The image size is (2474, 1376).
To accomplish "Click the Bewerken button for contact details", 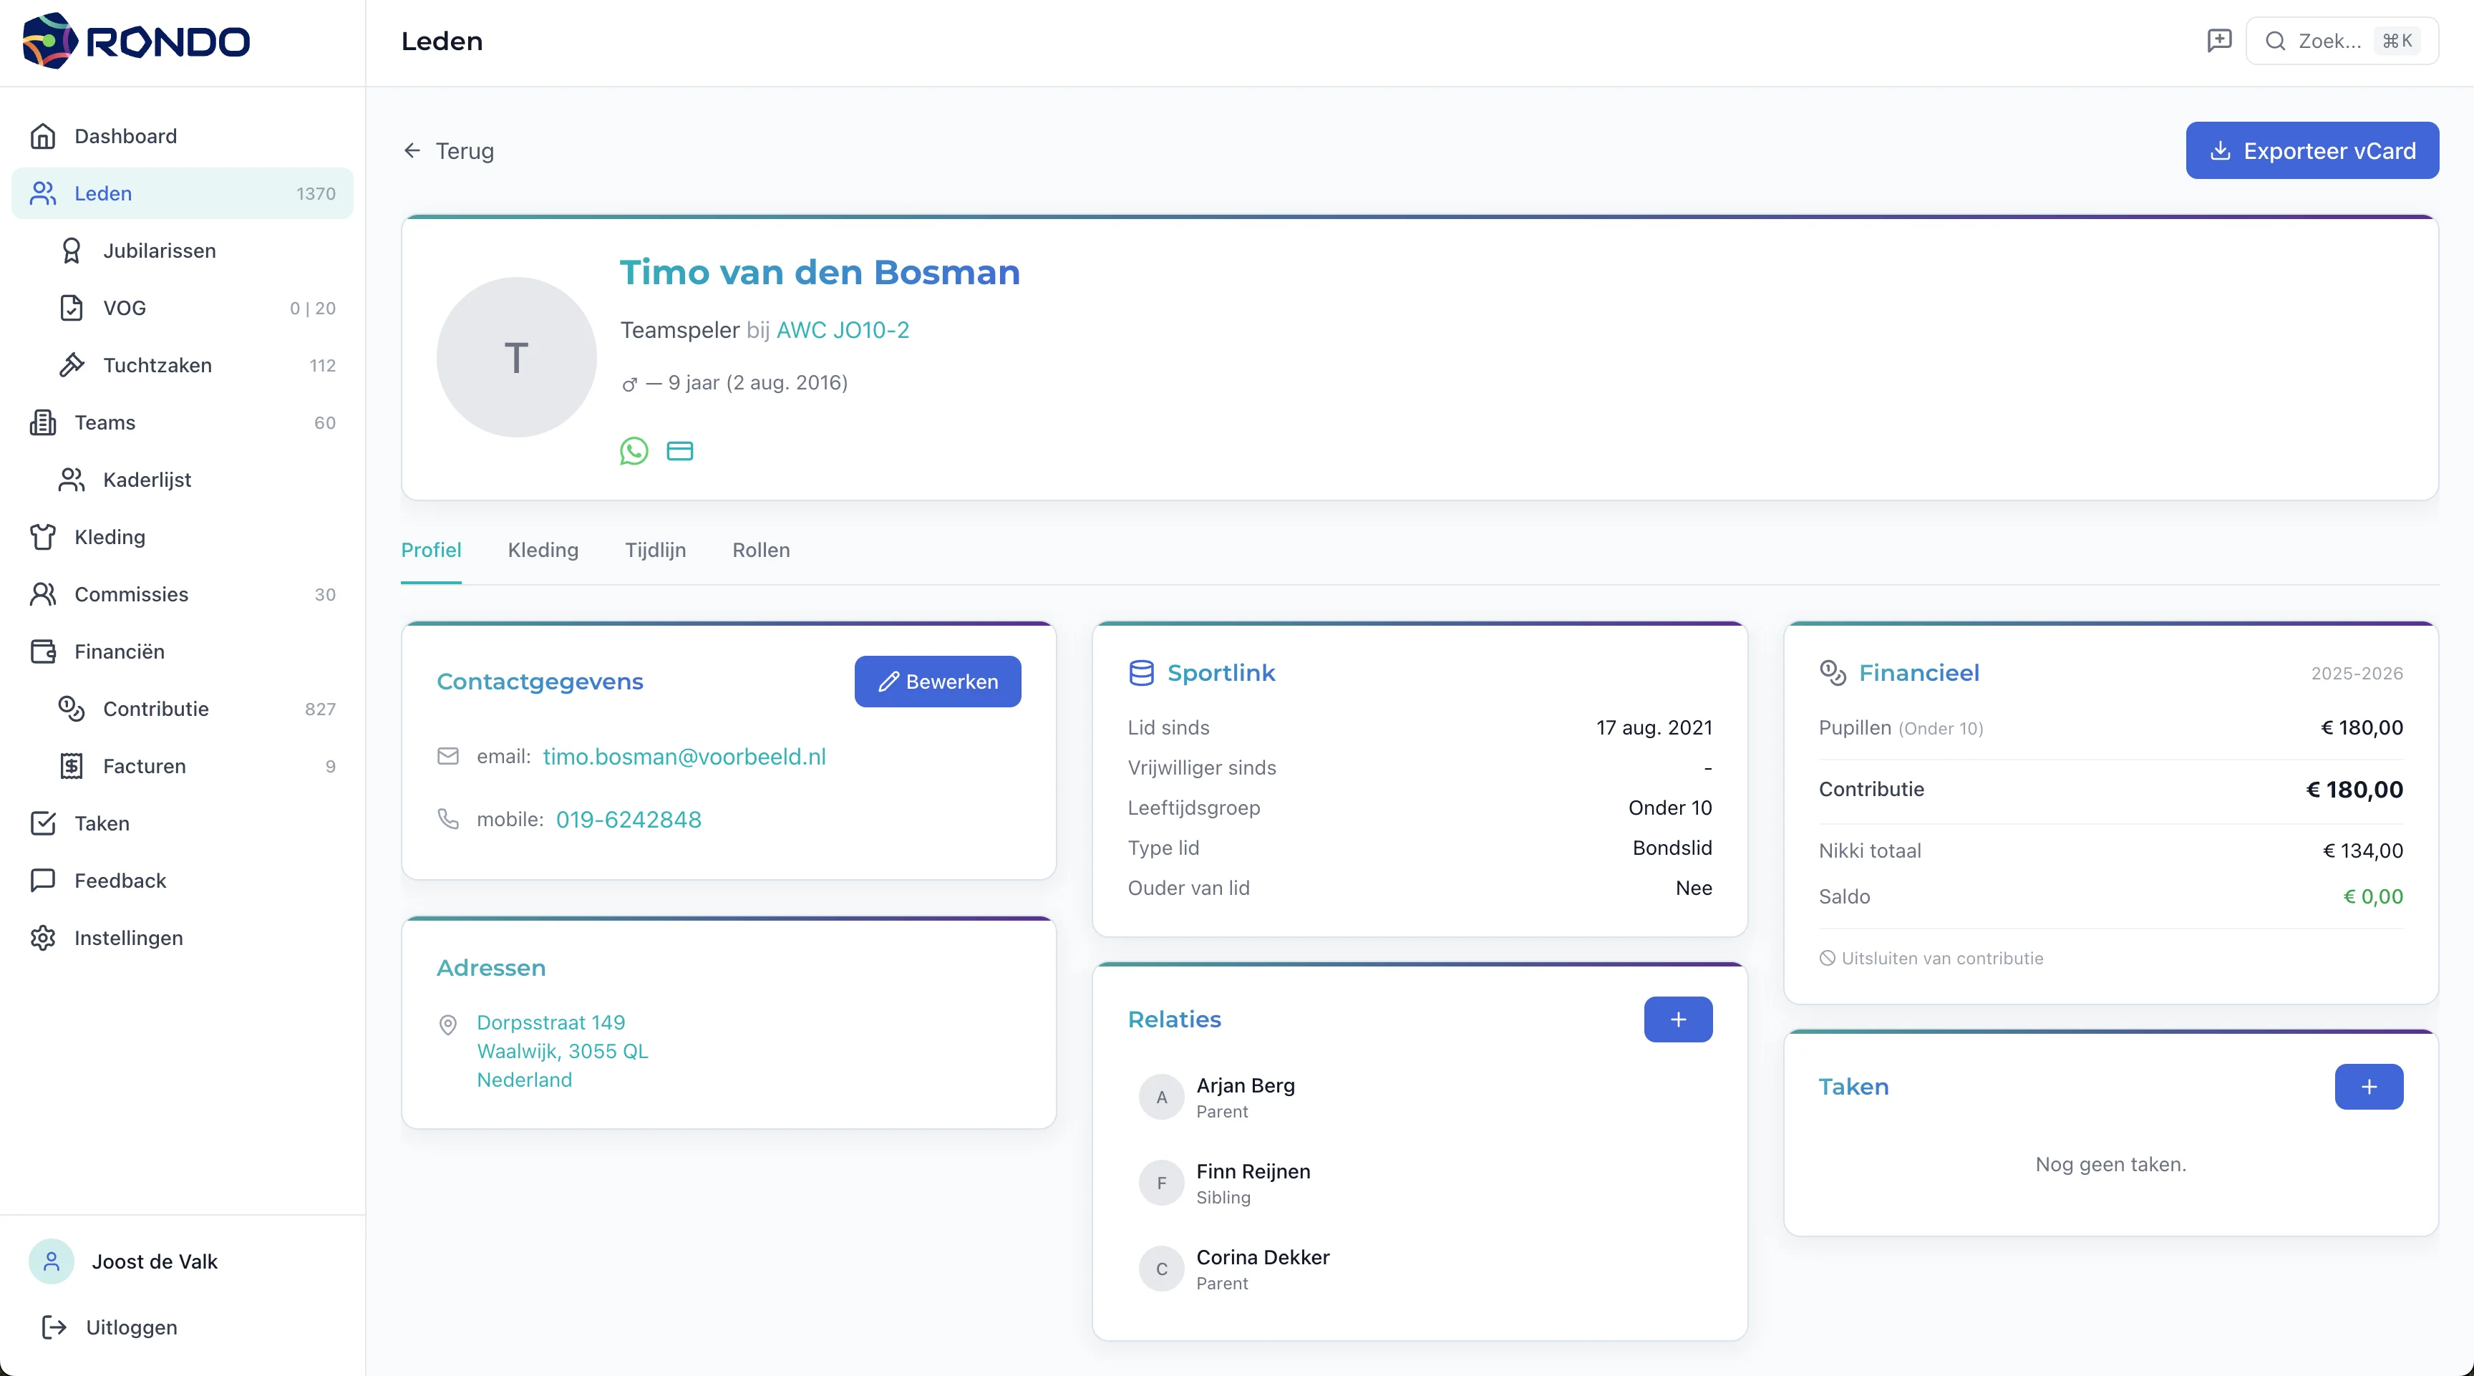I will click(937, 681).
